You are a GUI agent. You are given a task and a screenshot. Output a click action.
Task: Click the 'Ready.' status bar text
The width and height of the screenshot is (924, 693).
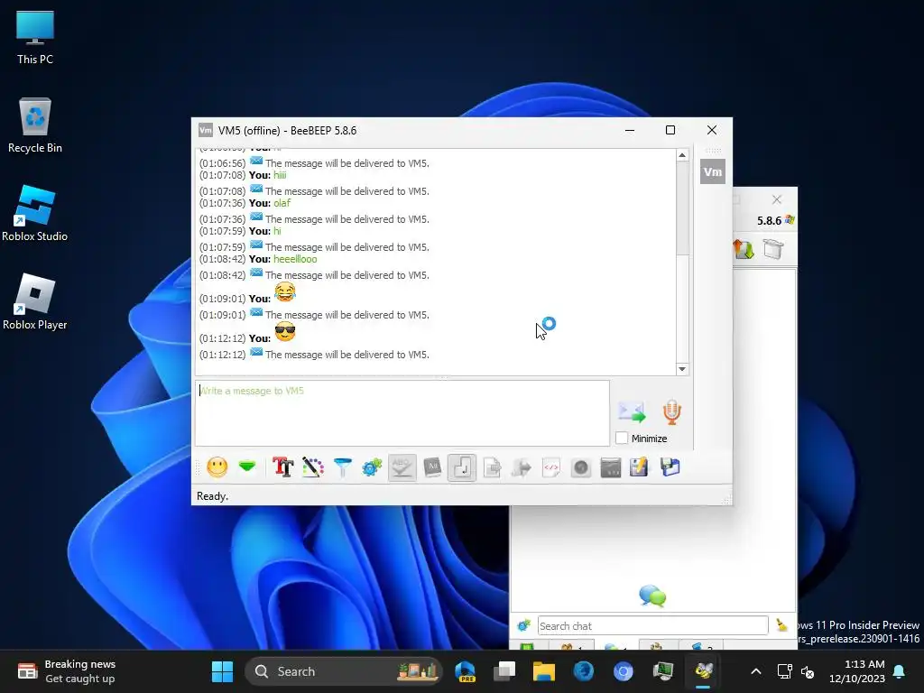[212, 496]
